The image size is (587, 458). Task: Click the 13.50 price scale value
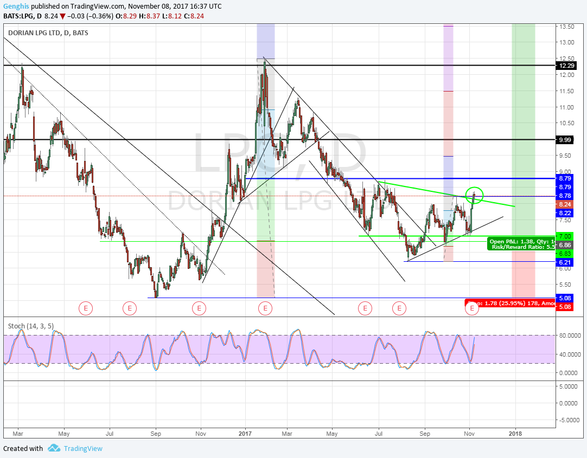pos(566,27)
